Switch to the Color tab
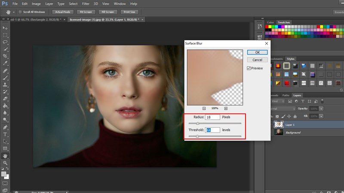This screenshot has height=193, width=344. tap(270, 22)
